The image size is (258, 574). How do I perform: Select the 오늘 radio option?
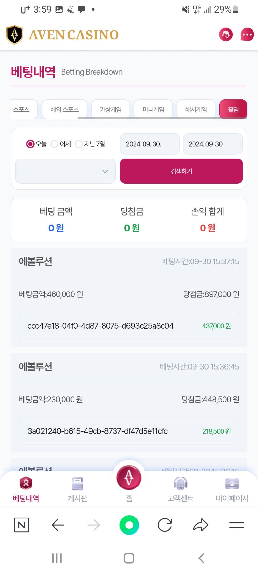coord(30,144)
